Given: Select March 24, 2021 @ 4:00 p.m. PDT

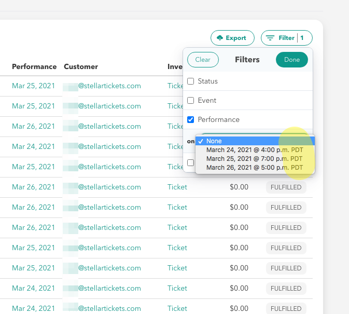Looking at the screenshot, I should tap(255, 150).
